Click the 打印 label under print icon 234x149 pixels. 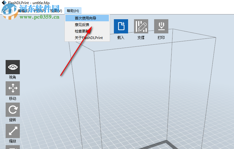161,38
